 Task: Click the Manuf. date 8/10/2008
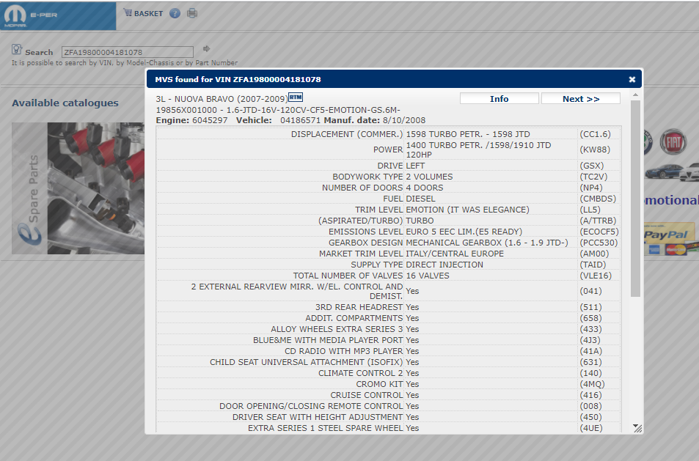coord(404,120)
